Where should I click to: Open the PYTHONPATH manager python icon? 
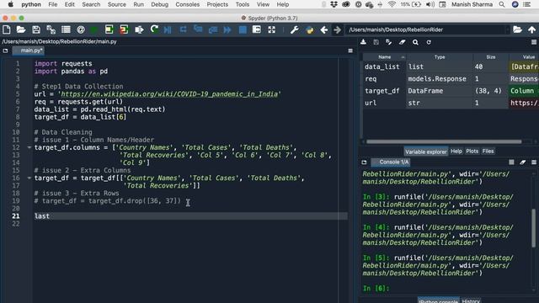coord(309,30)
